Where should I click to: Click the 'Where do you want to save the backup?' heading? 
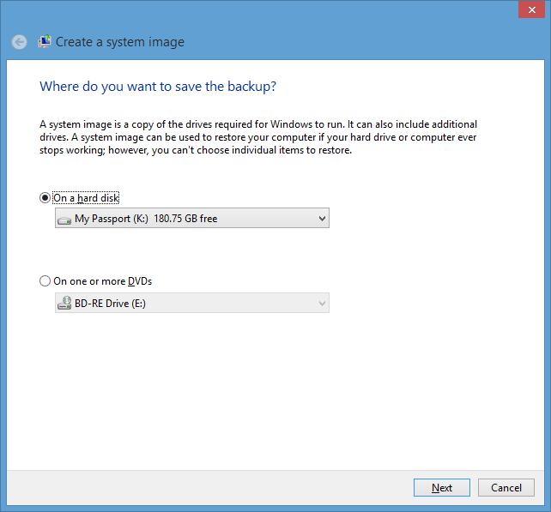[x=158, y=87]
